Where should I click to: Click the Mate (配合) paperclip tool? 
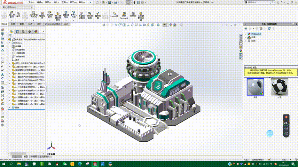pyautogui.click(x=18, y=15)
